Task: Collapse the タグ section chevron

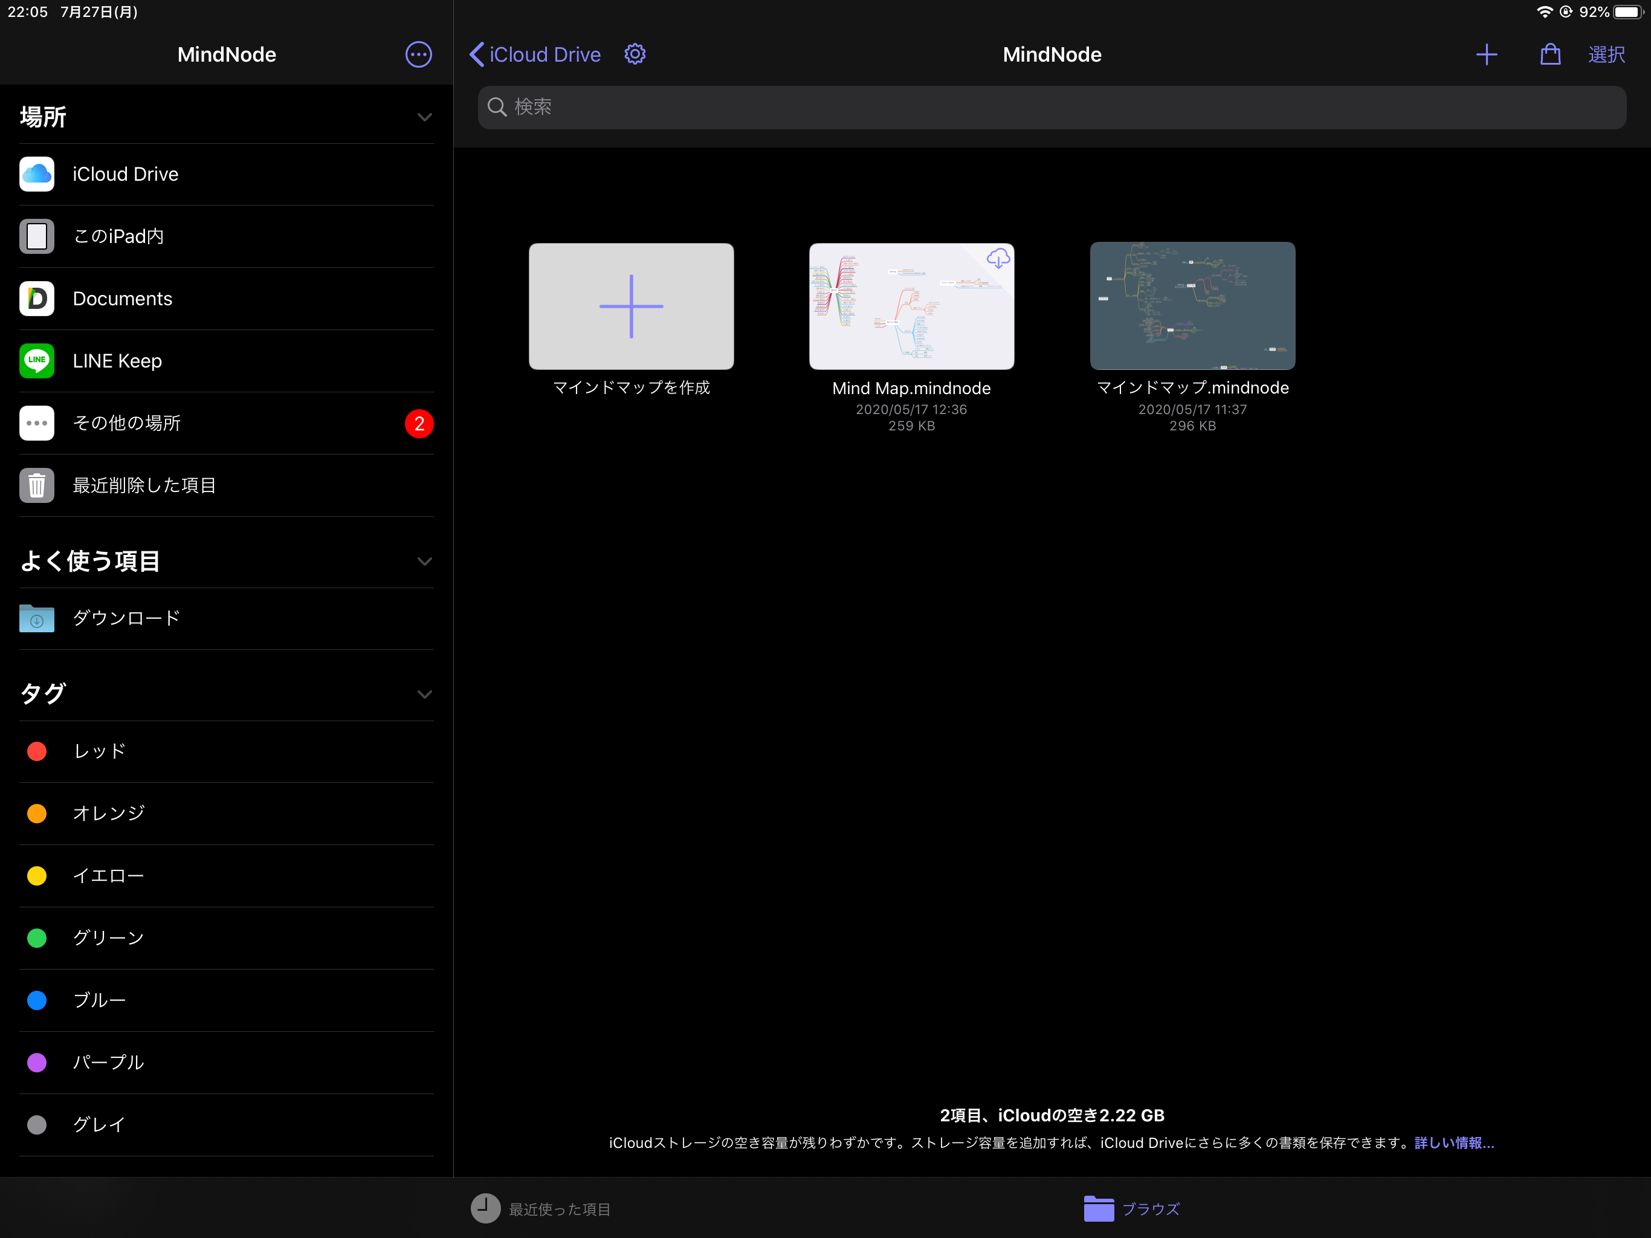Action: point(425,695)
